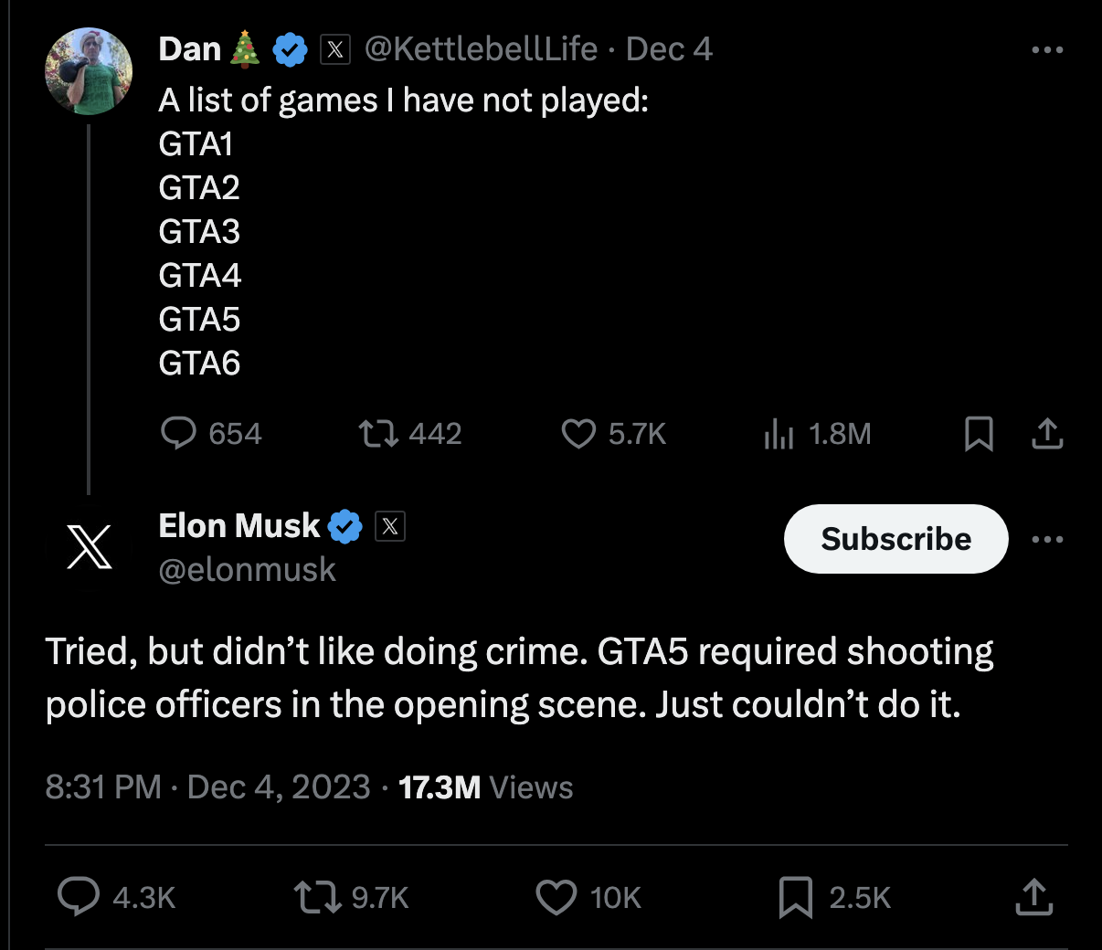This screenshot has width=1102, height=950.
Task: Reply to Dan's GTA list tweet
Action: pos(179,433)
